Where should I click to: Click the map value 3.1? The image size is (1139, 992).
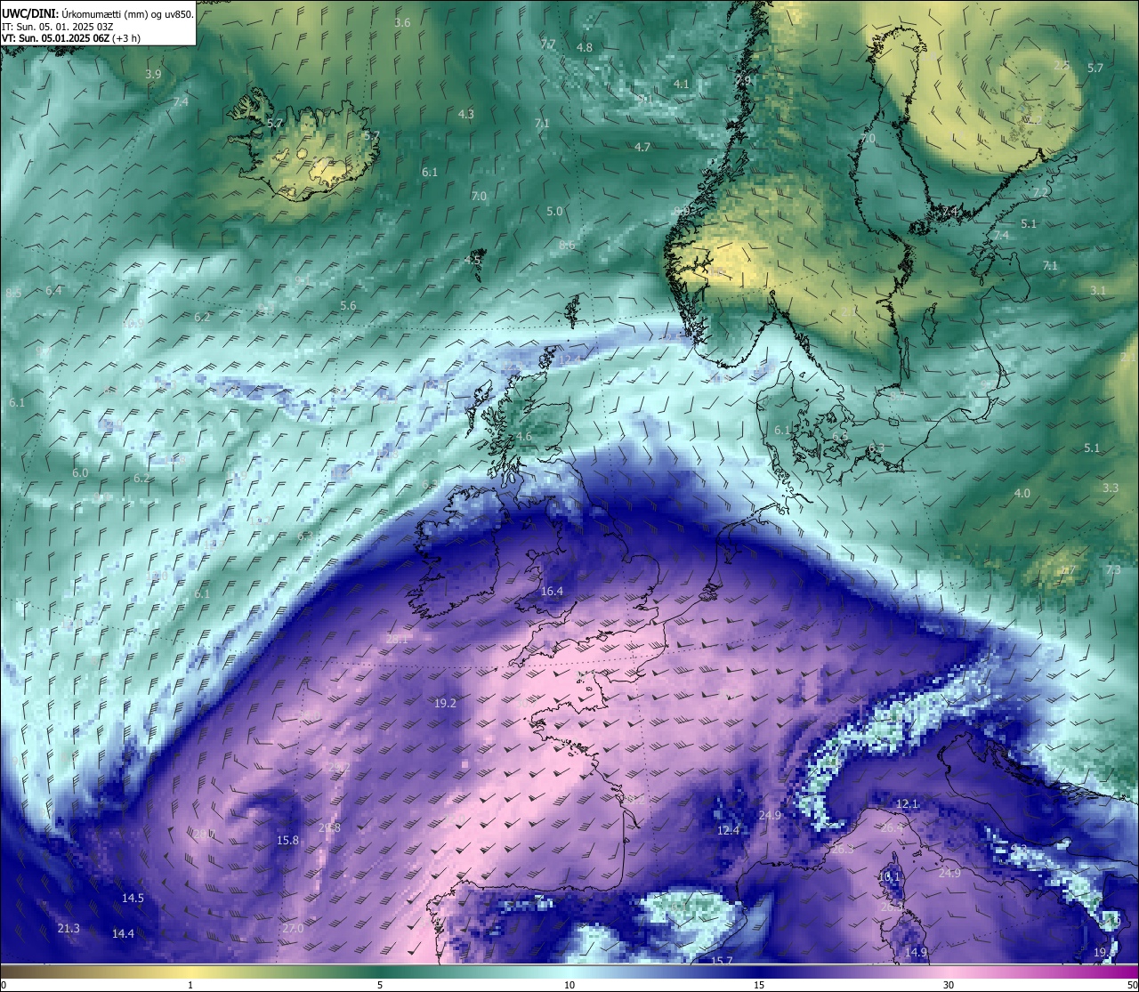point(1098,291)
